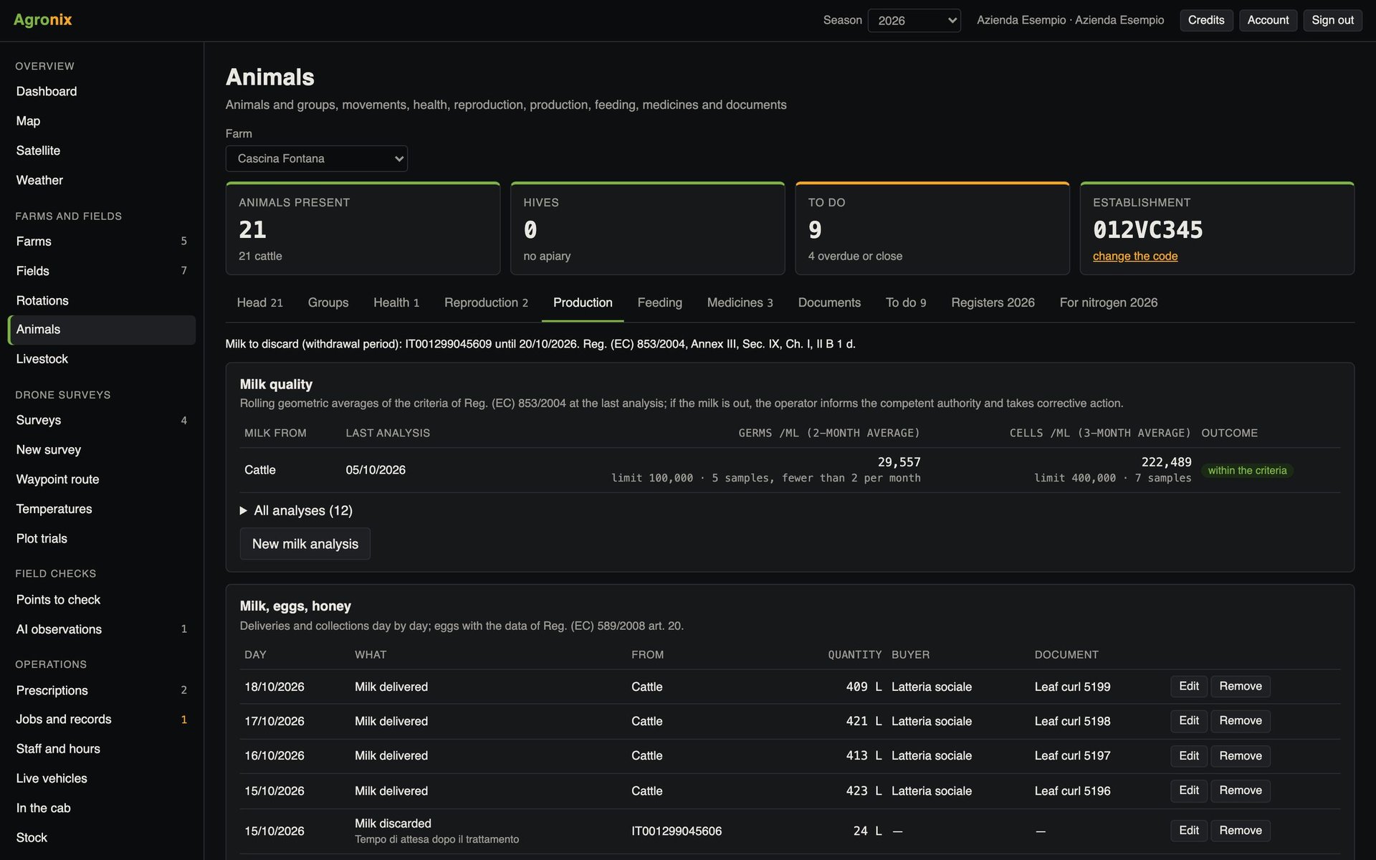Switch to the Groups tab
Viewport: 1376px width, 860px height.
tap(328, 302)
